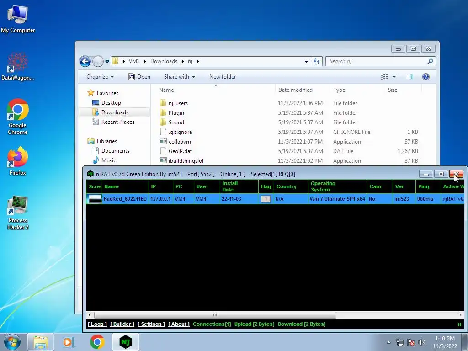Screen dimensions: 468x351
Task: Open the njRAT Builder tab
Action: coord(122,324)
